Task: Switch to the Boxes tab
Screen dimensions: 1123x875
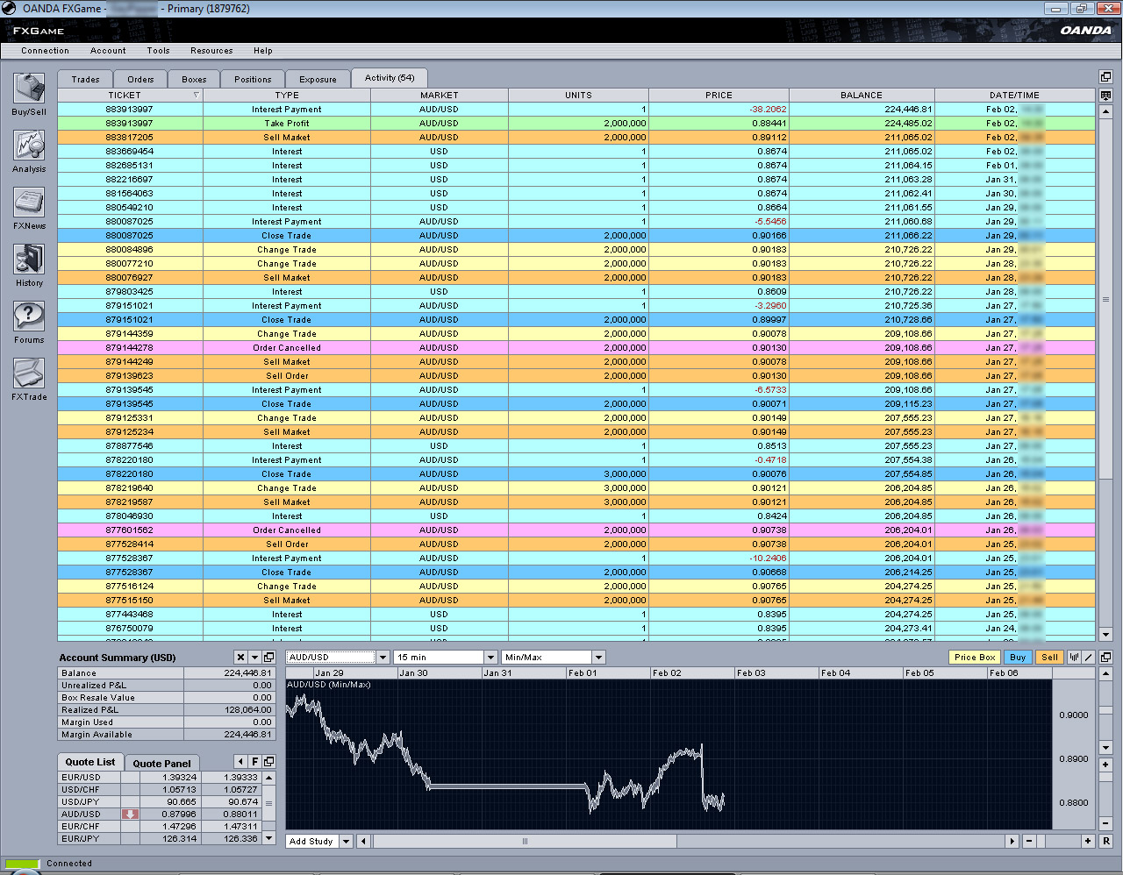Action: coord(194,79)
